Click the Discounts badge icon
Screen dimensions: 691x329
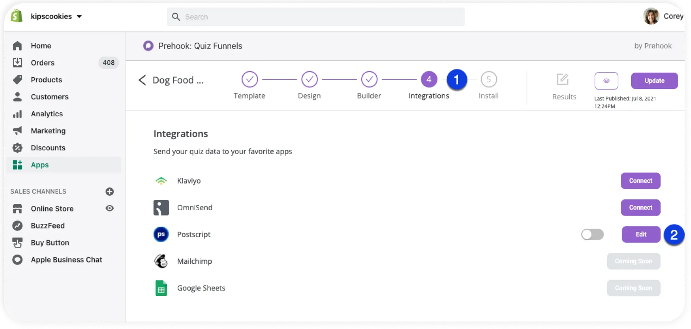coord(17,148)
